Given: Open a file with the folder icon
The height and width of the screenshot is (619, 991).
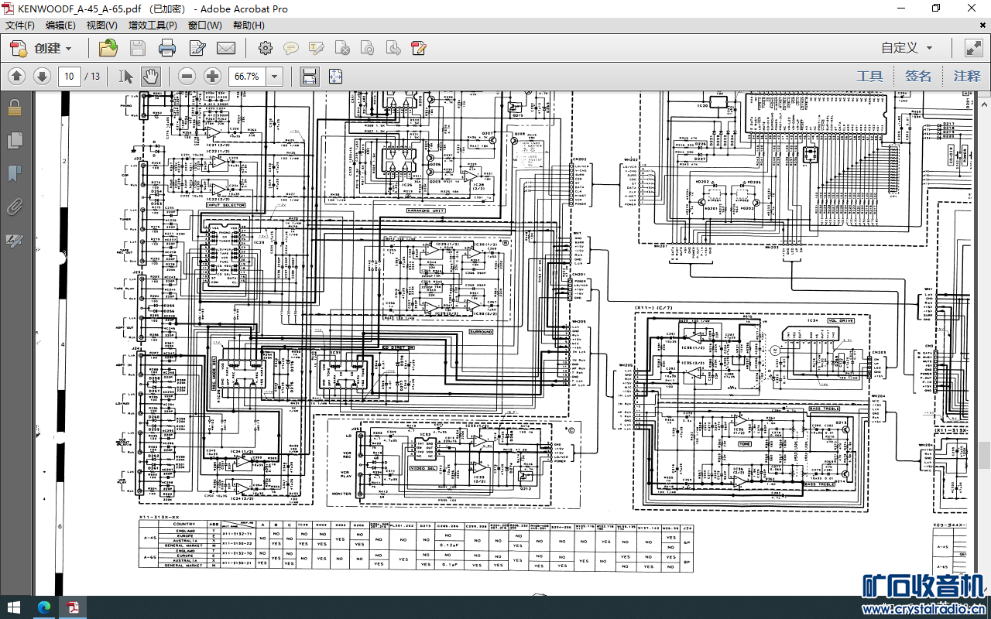Looking at the screenshot, I should 108,48.
